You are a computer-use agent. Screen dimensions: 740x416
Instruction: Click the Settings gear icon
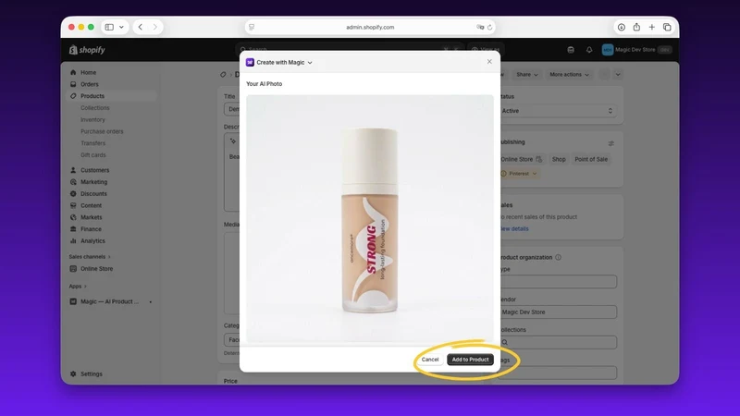[x=73, y=374]
